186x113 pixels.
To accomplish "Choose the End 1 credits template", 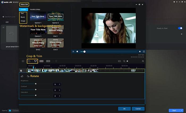I will tap(56, 30).
